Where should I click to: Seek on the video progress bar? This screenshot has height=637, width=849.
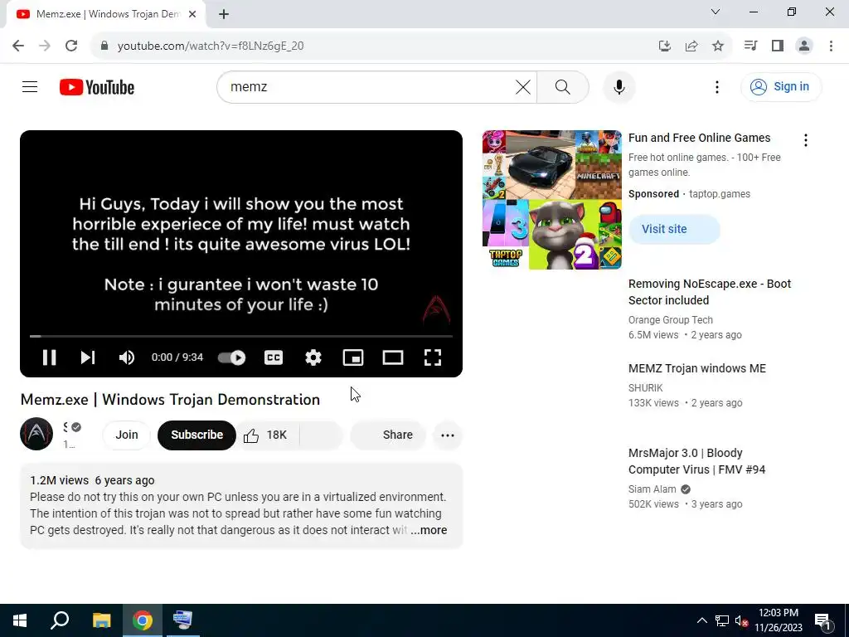tap(241, 337)
